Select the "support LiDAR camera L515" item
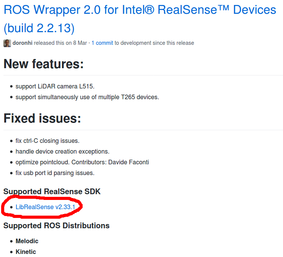This screenshot has width=283, height=257. pyautogui.click(x=55, y=87)
